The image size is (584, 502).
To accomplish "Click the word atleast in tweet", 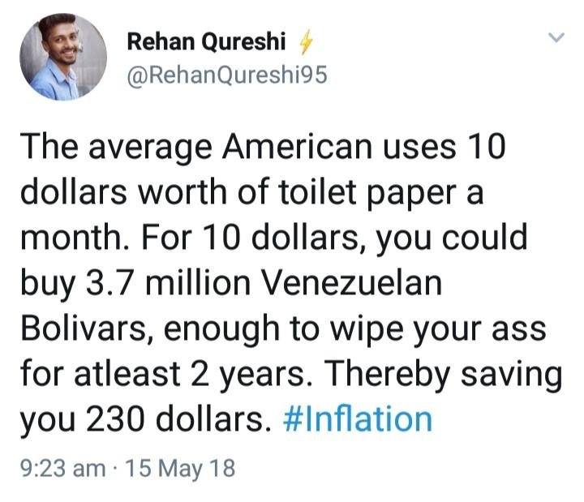I will coord(127,375).
